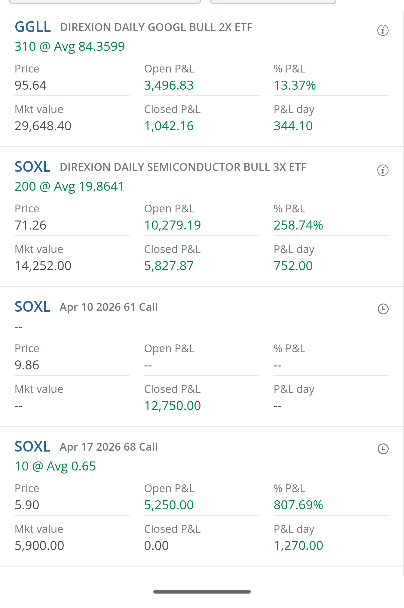The height and width of the screenshot is (608, 404).
Task: Tap clock icon on Apr 10 61 Call
Action: pyautogui.click(x=383, y=309)
